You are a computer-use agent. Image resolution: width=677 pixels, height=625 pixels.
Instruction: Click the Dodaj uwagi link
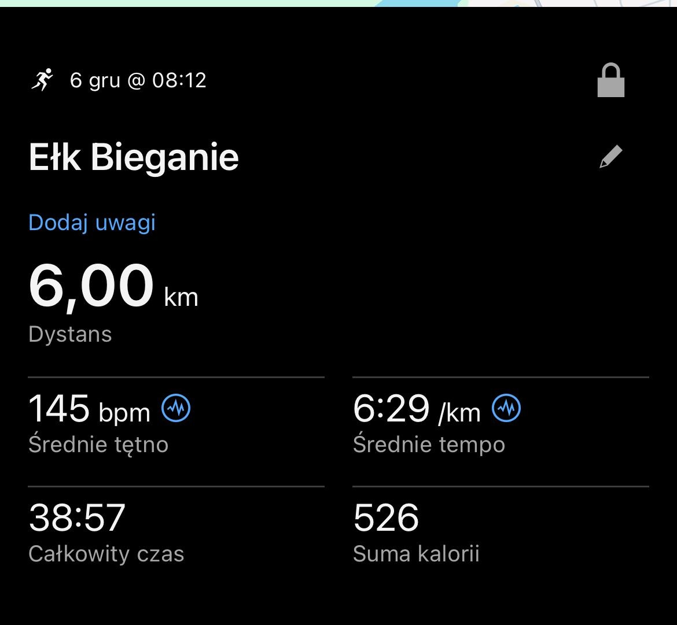[92, 223]
